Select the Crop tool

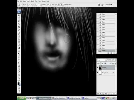point(19,27)
